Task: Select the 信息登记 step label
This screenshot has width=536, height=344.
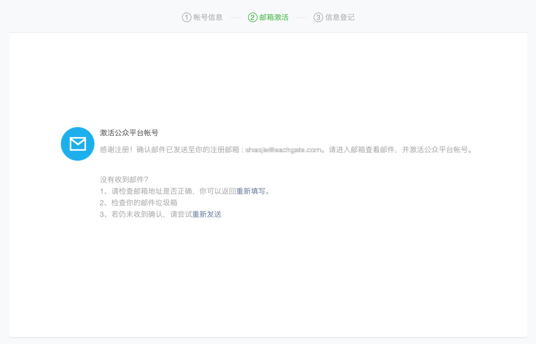Action: (340, 17)
